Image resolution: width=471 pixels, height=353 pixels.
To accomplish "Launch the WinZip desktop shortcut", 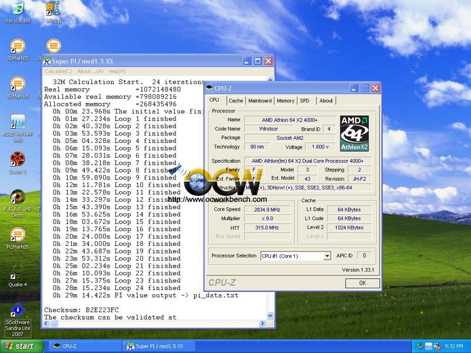I will click(54, 12).
